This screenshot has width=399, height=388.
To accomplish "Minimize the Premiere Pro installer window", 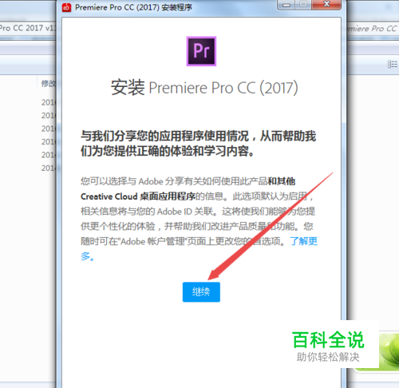I will click(x=286, y=5).
